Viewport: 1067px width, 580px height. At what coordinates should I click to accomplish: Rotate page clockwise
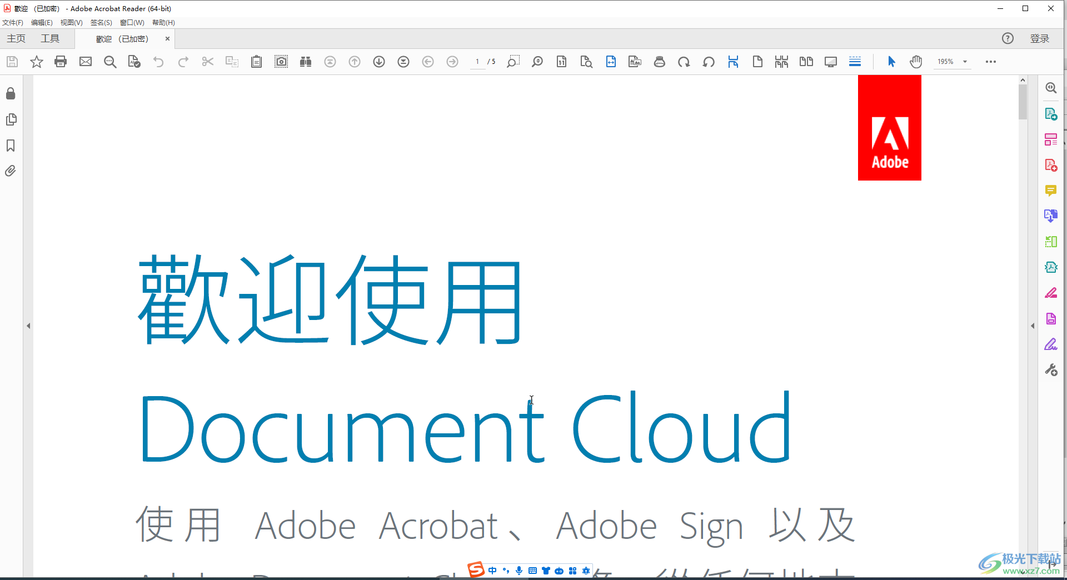pyautogui.click(x=684, y=62)
